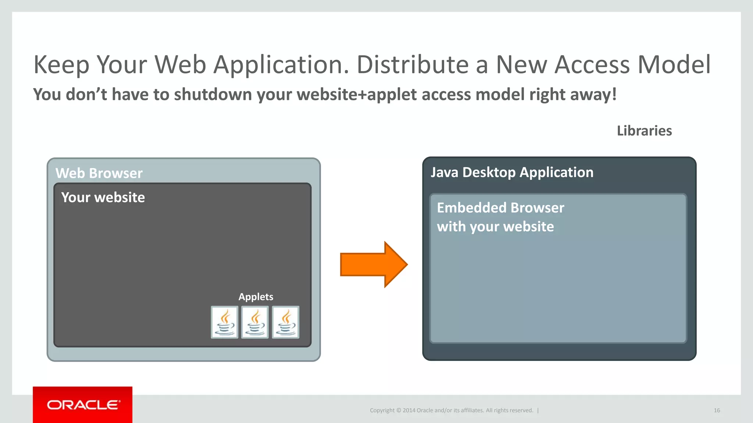The height and width of the screenshot is (423, 753).
Task: Click the Libraries label
Action: [x=644, y=131]
